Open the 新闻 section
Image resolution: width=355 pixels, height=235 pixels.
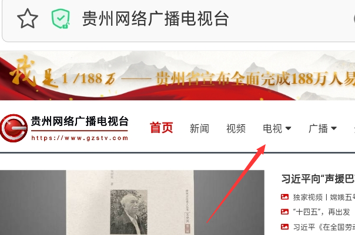(x=199, y=128)
